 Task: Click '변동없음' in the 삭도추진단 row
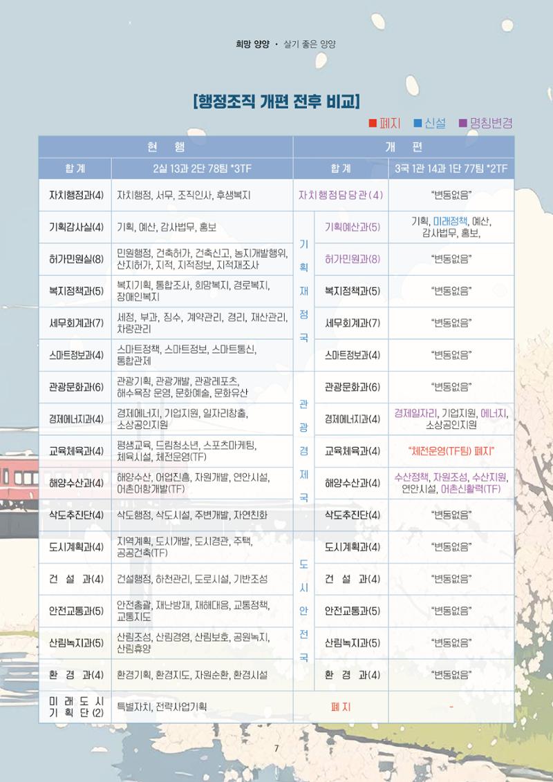click(x=451, y=515)
